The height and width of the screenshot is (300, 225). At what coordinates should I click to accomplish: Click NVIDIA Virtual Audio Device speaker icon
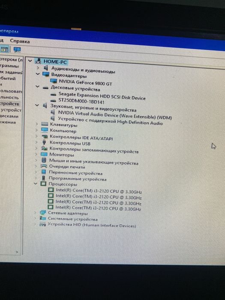[x=52, y=112]
